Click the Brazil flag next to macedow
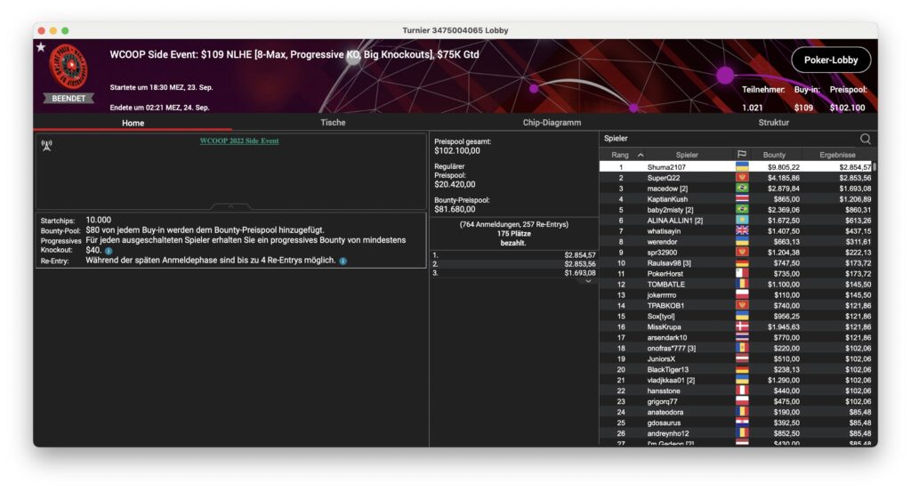 coord(741,189)
